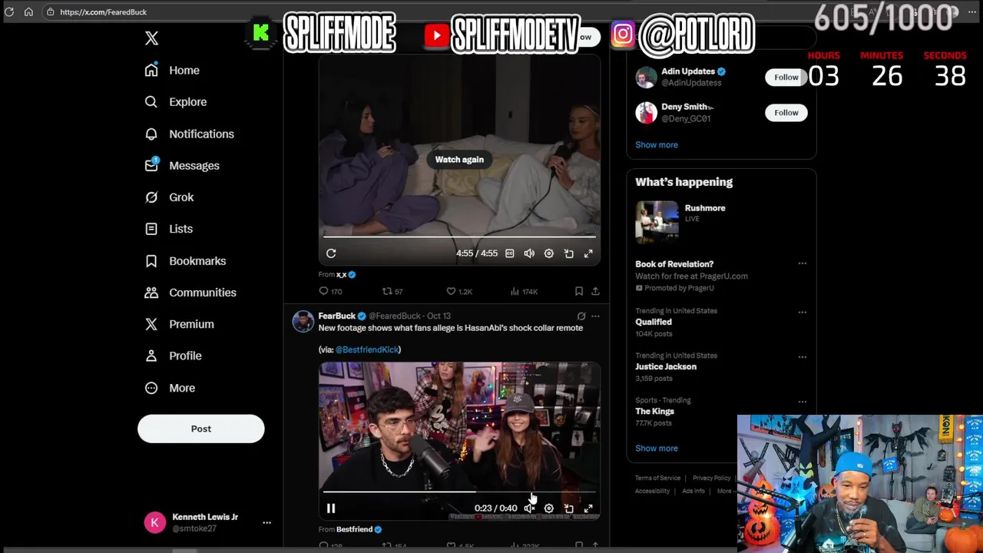Repost the post with 57 reposts
This screenshot has height=553, width=983.
click(392, 291)
